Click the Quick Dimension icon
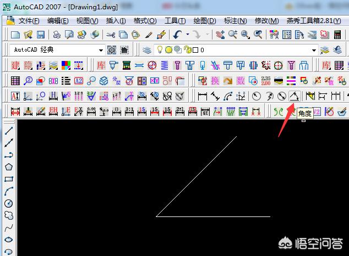This screenshot has height=256, width=349. [x=310, y=96]
